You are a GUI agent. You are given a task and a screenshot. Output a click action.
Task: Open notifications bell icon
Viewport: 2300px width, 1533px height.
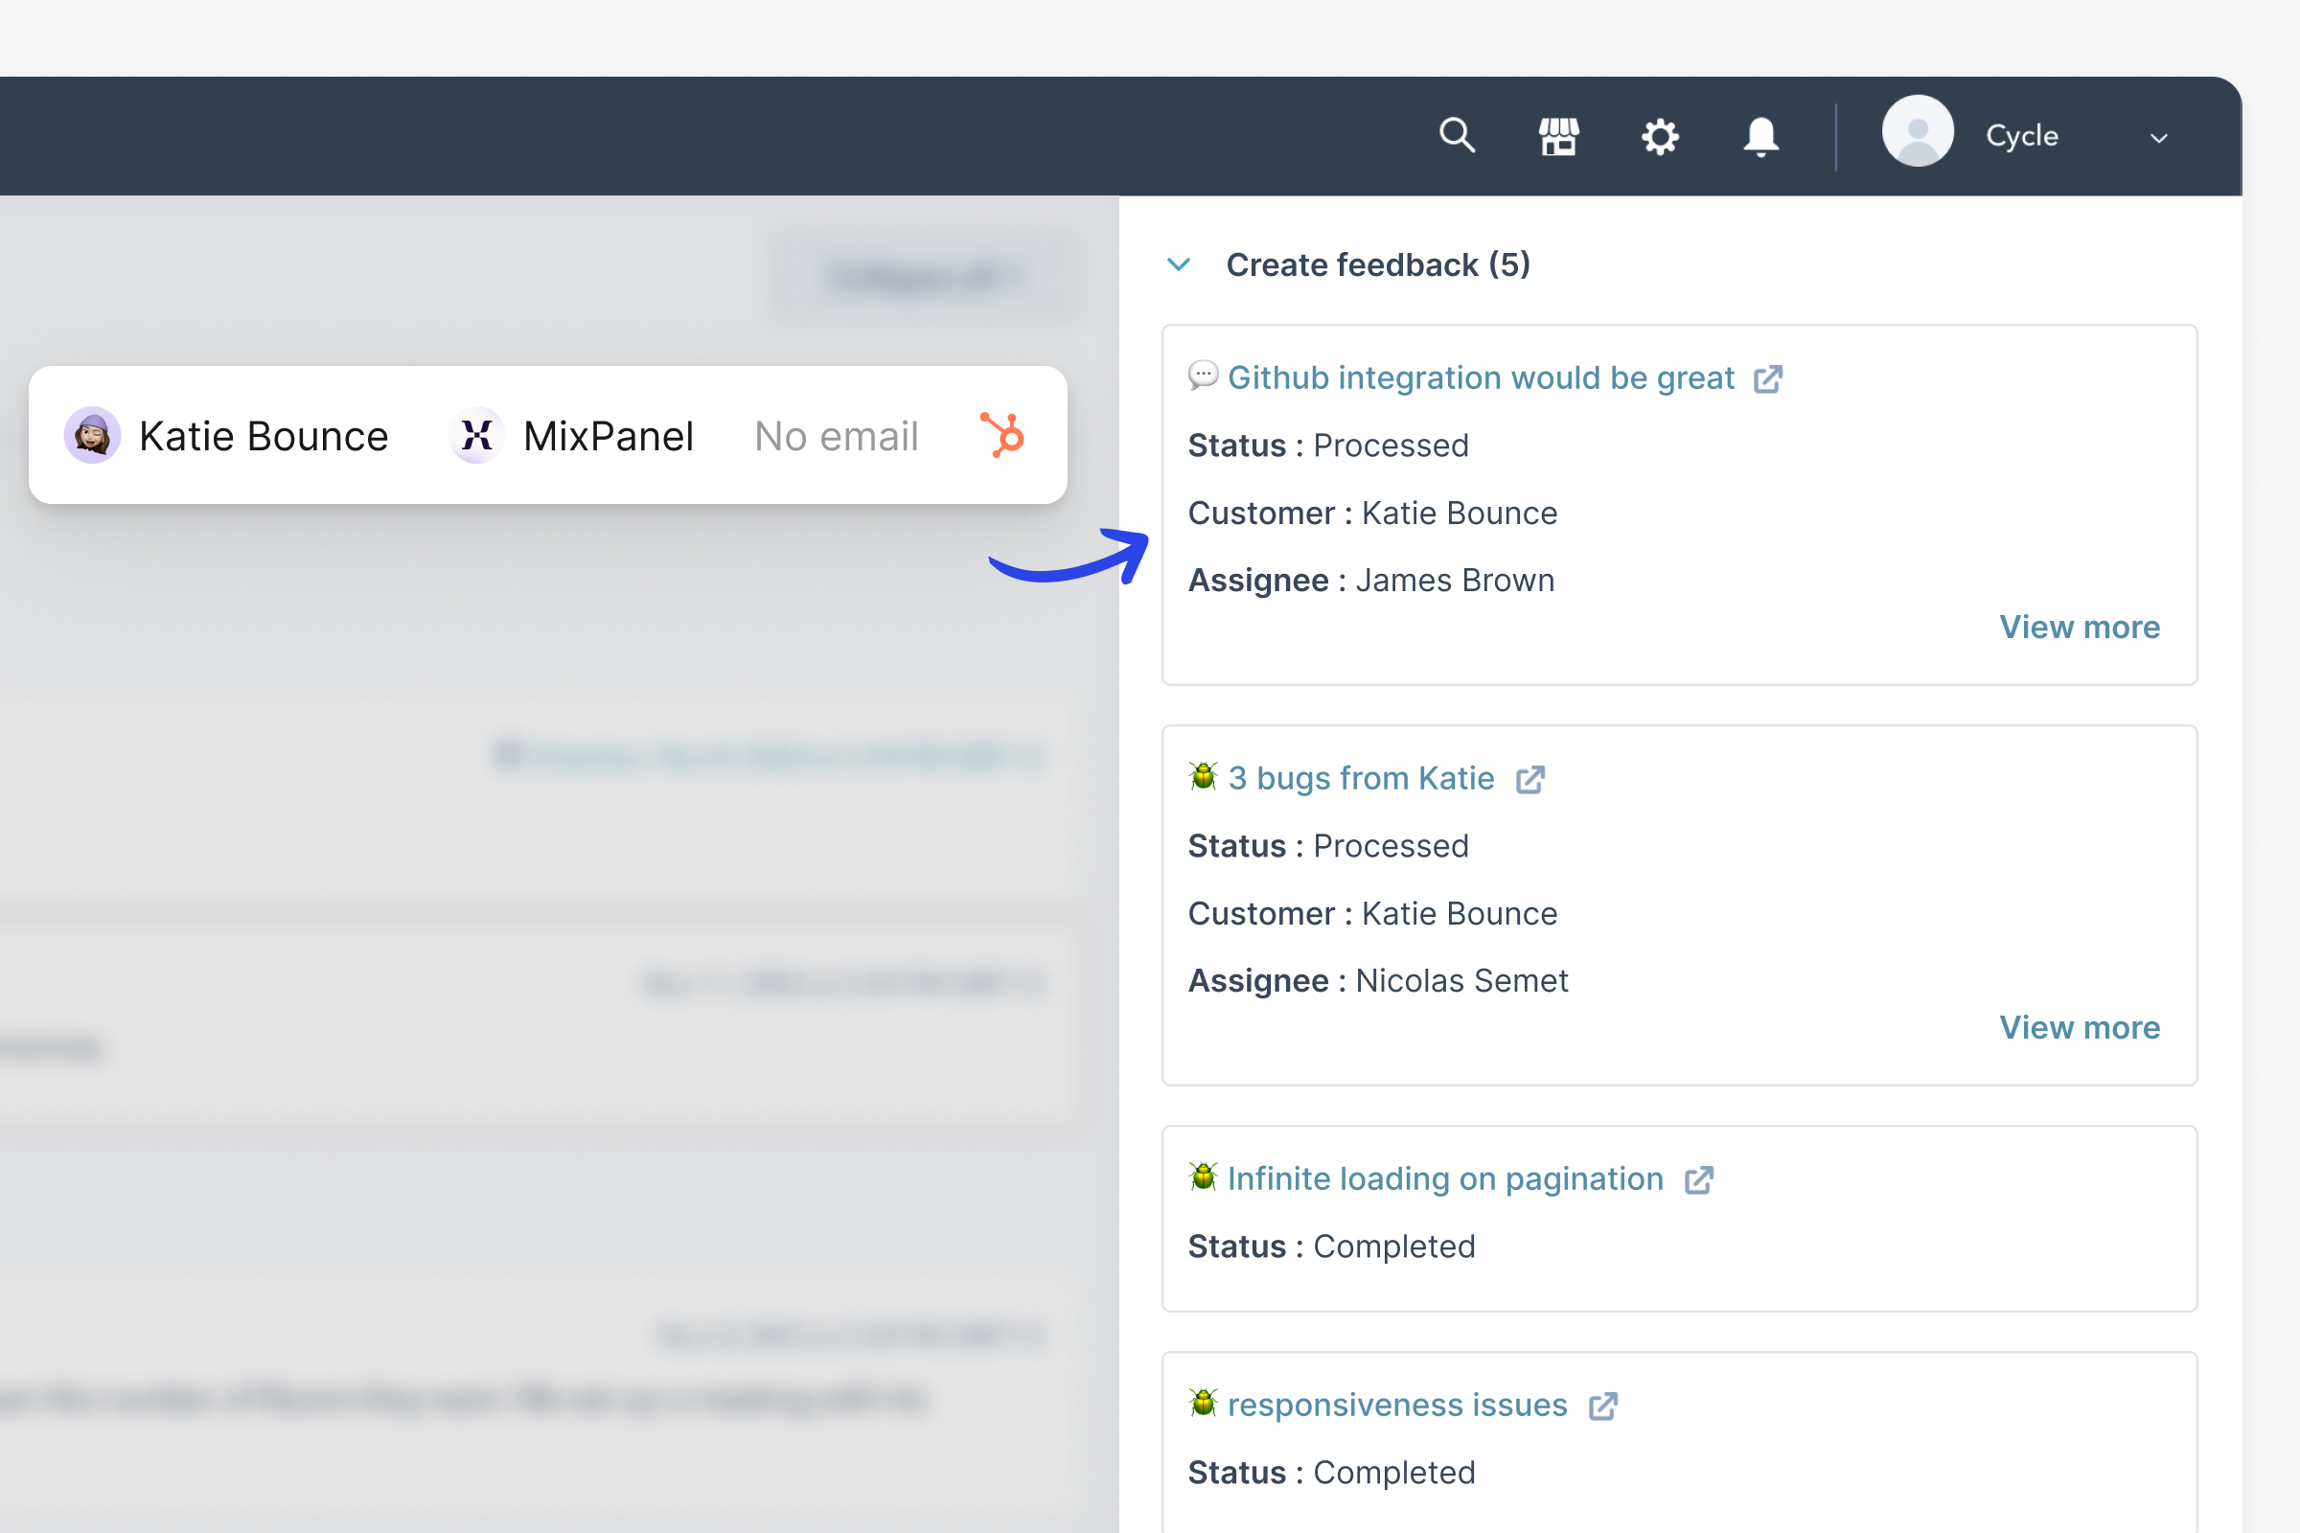[x=1760, y=136]
